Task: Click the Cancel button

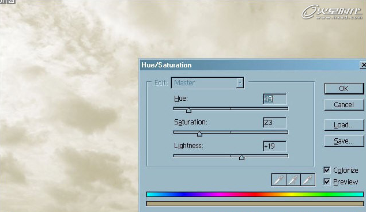Action: click(x=344, y=105)
